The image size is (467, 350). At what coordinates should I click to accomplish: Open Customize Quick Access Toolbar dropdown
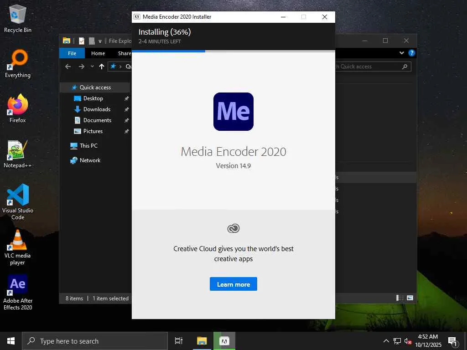(x=100, y=41)
